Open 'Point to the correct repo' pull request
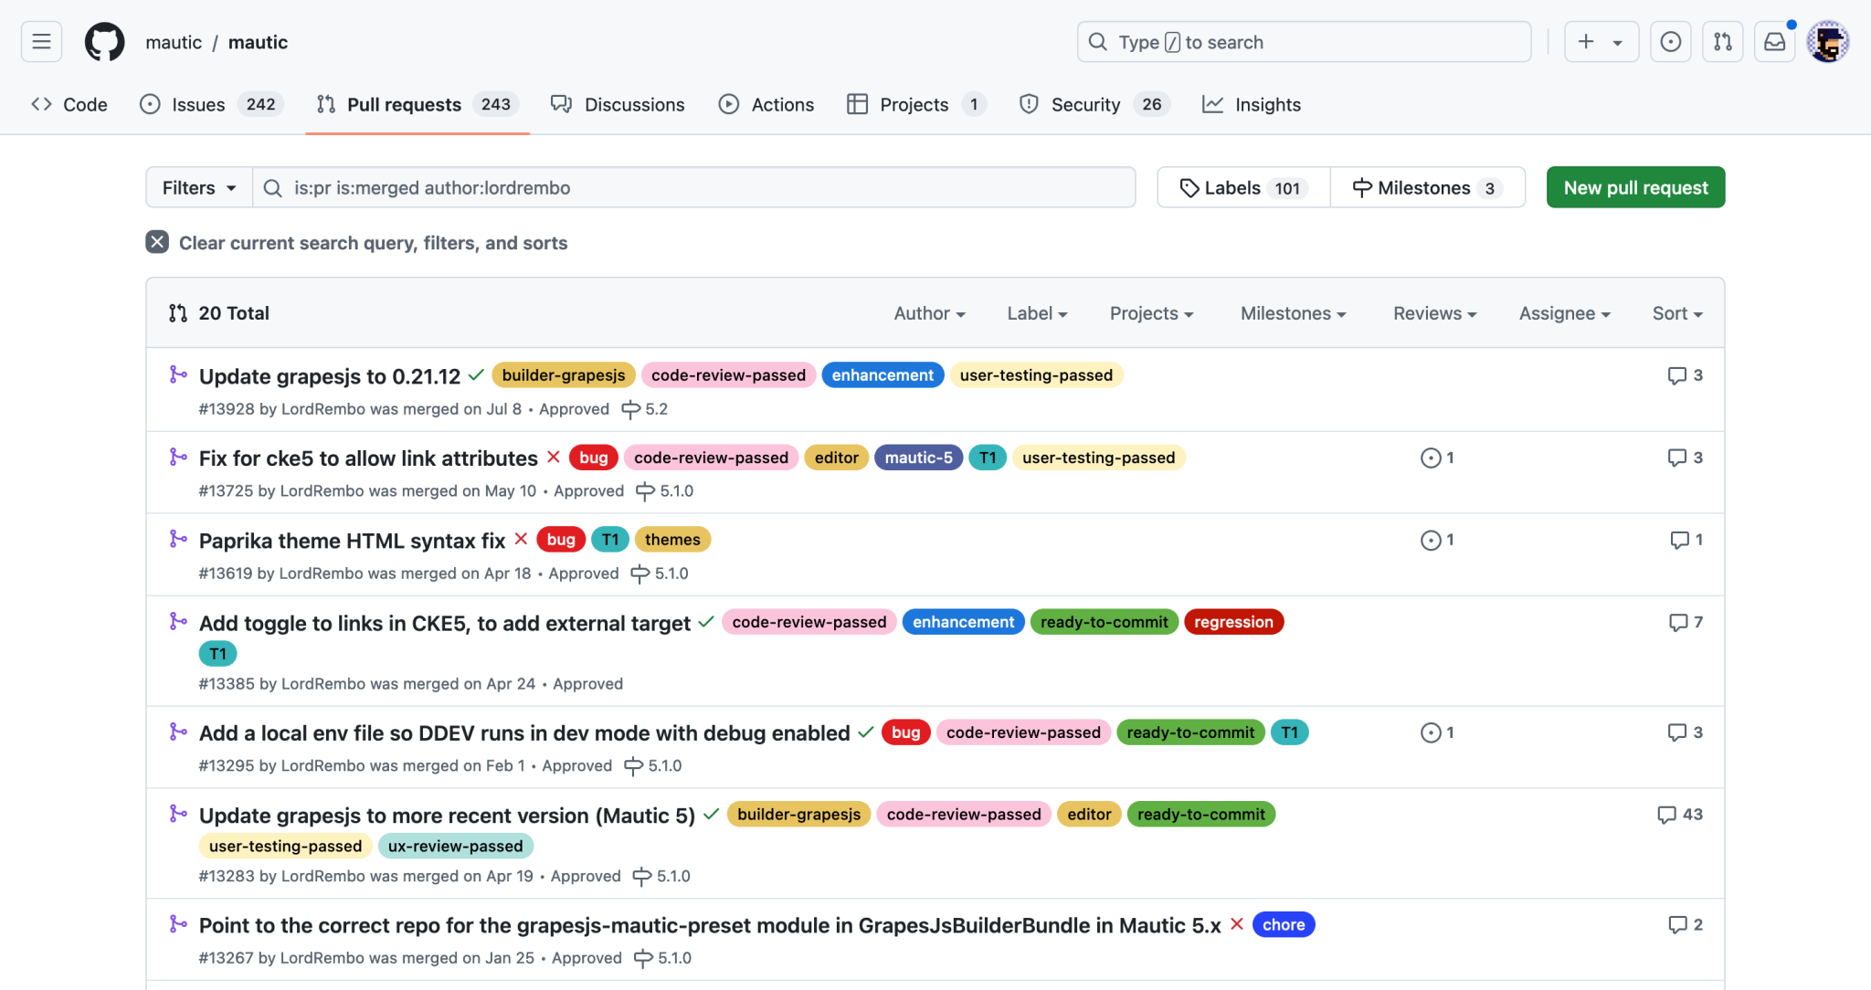The width and height of the screenshot is (1871, 990). tap(710, 925)
